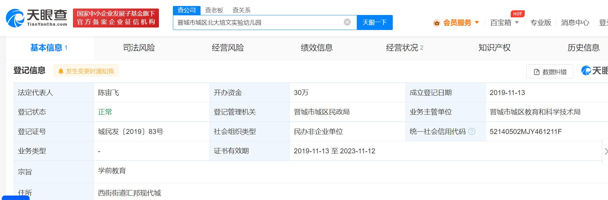Click the 发生变更时通知我 button
The width and height of the screenshot is (608, 200).
(x=86, y=71)
